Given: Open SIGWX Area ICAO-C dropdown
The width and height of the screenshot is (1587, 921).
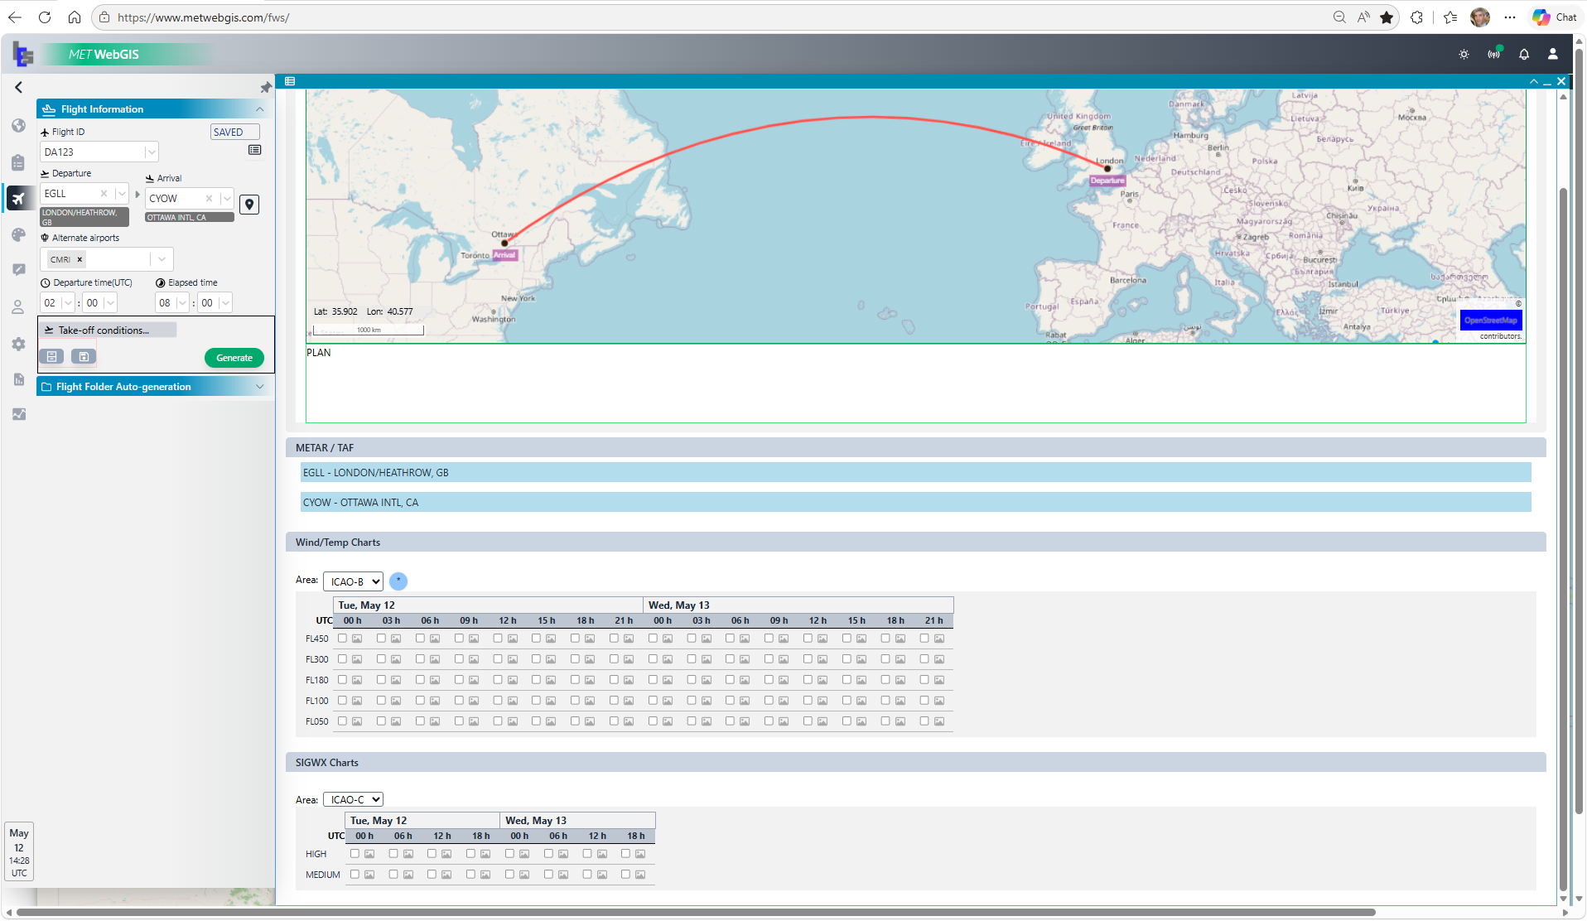Looking at the screenshot, I should coord(354,800).
